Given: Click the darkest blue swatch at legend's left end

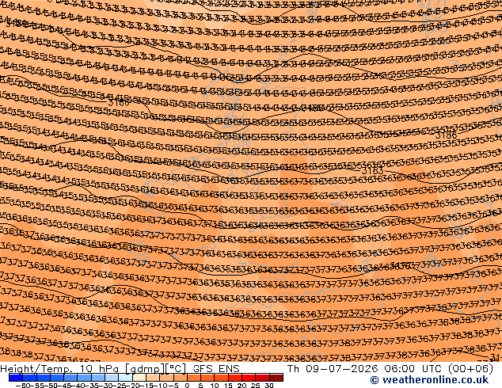Looking at the screenshot, I should coord(16,378).
